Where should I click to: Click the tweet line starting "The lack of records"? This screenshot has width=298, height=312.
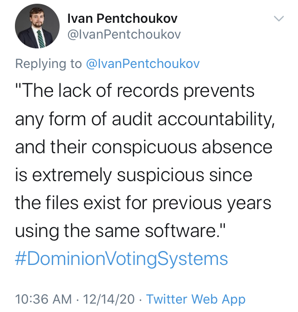pos(135,91)
